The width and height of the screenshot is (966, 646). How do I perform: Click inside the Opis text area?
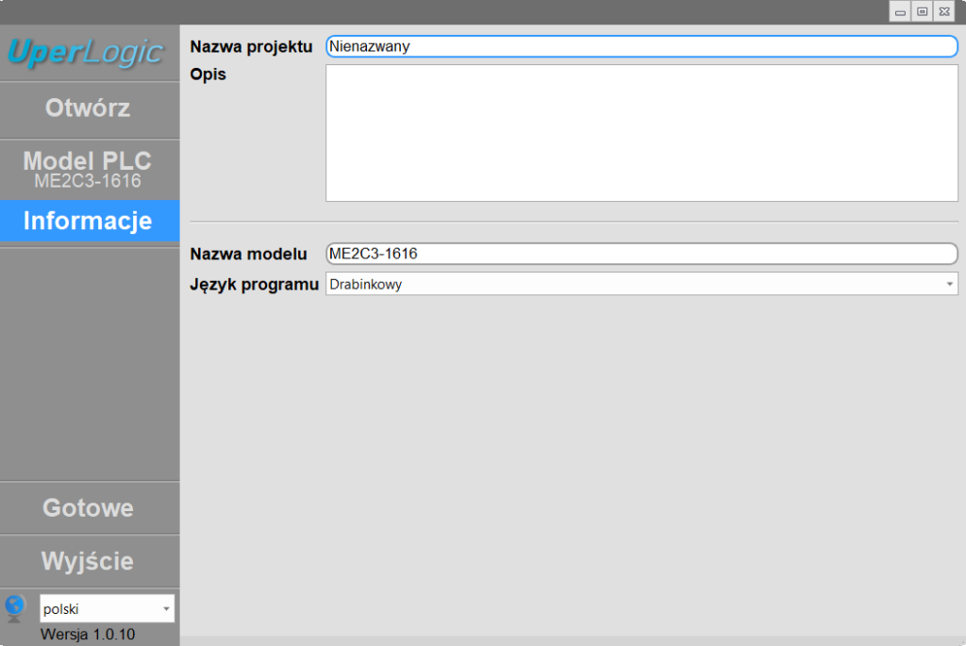coord(641,133)
